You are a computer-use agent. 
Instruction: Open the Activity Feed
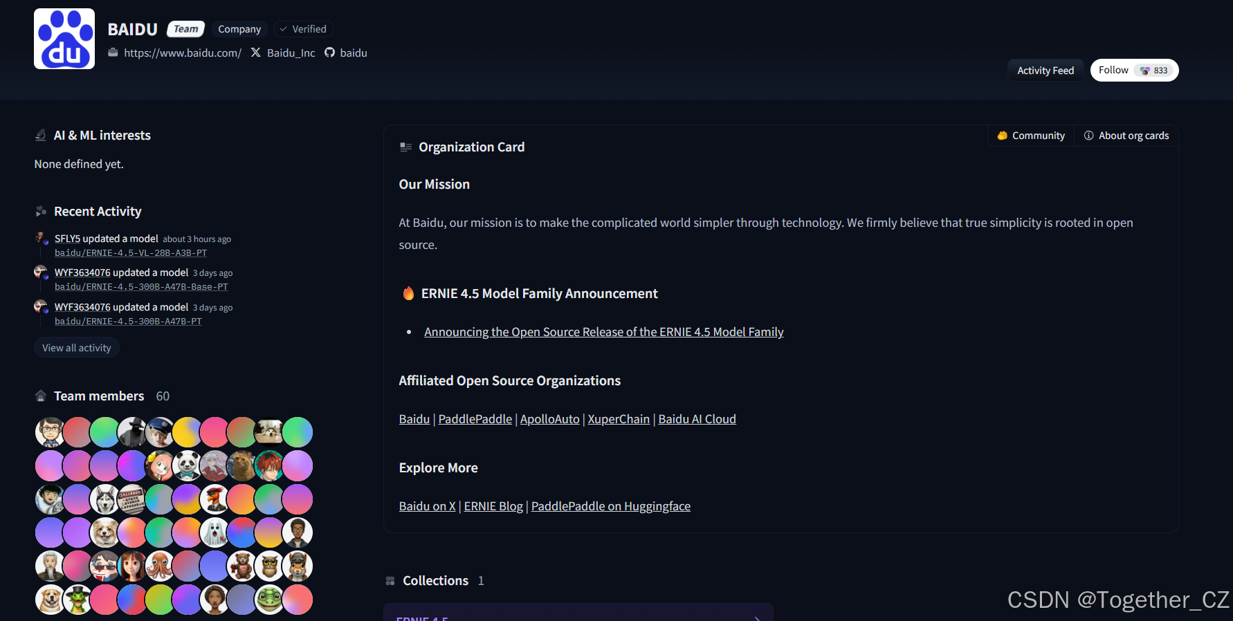pyautogui.click(x=1045, y=71)
